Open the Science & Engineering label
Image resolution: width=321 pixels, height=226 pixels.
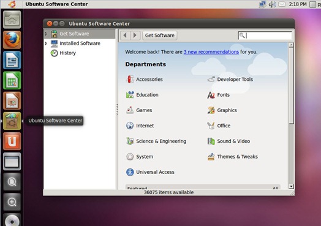[161, 141]
